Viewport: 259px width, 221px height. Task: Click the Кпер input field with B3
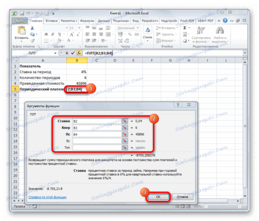coord(97,128)
